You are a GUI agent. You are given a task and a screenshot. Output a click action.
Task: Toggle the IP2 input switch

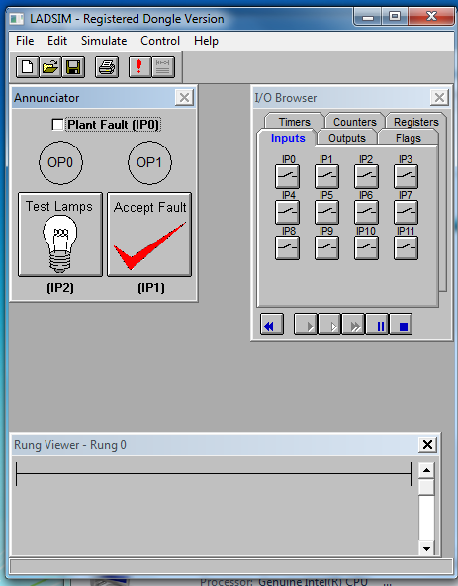point(366,176)
